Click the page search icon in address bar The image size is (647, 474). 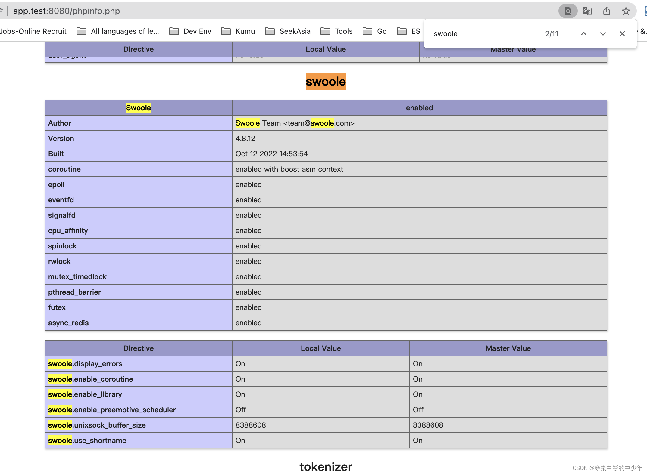pos(568,11)
